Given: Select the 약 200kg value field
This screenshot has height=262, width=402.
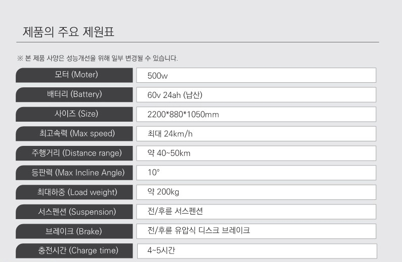Looking at the screenshot, I should coord(256,192).
